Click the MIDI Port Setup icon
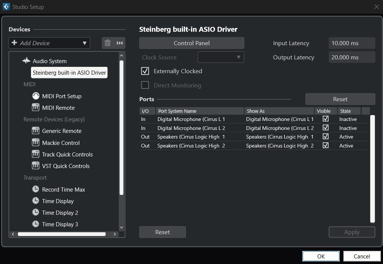Screen dimensions: 383x264 pyautogui.click(x=36, y=96)
